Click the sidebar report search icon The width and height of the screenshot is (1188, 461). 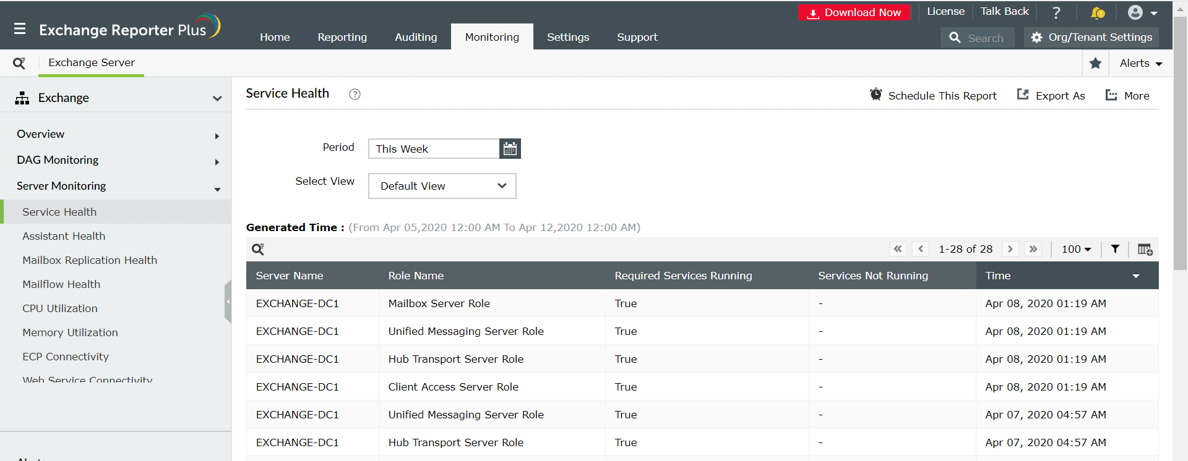(x=19, y=63)
